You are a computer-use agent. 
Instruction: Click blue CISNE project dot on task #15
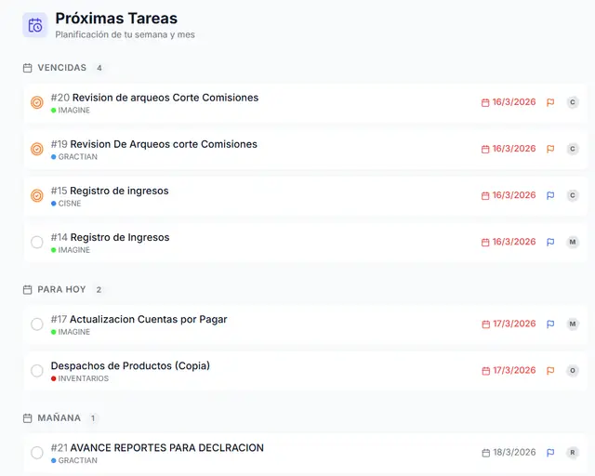click(x=54, y=204)
